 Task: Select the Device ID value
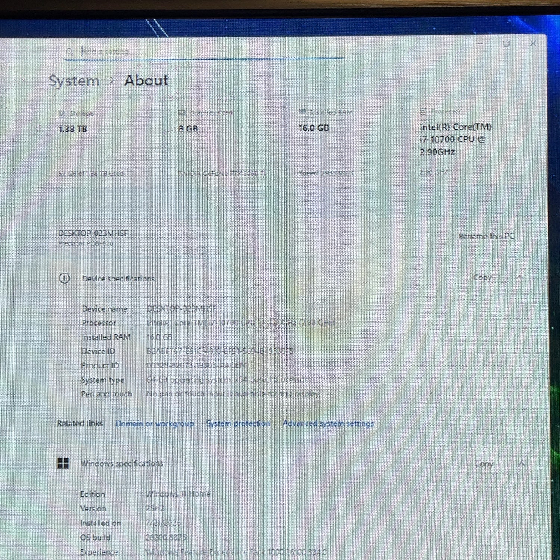point(220,351)
